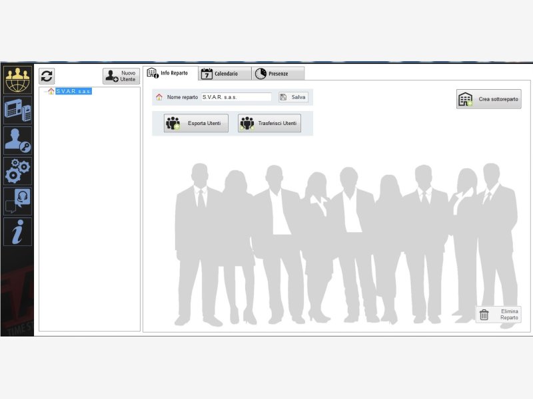Open the headset support section
Screen dimensions: 533x399
click(x=17, y=201)
